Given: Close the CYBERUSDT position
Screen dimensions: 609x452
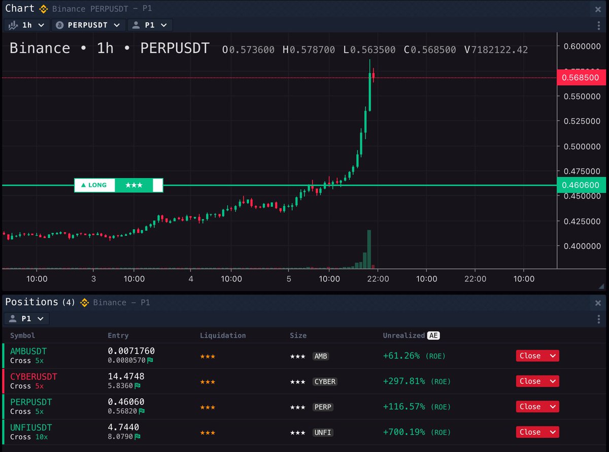Looking at the screenshot, I should click(530, 381).
